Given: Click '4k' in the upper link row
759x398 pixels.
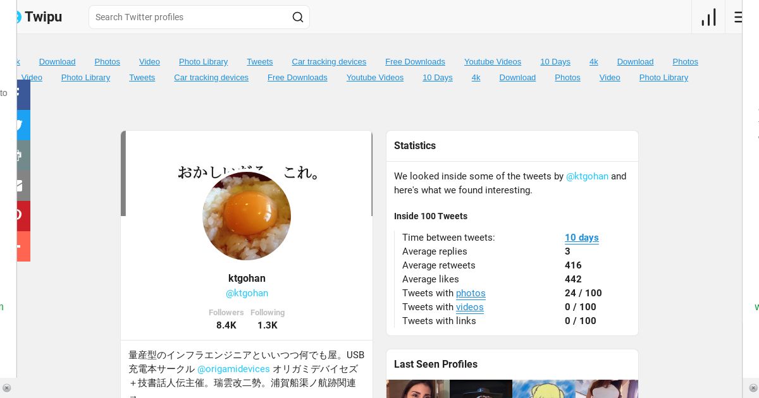Looking at the screenshot, I should tap(594, 62).
